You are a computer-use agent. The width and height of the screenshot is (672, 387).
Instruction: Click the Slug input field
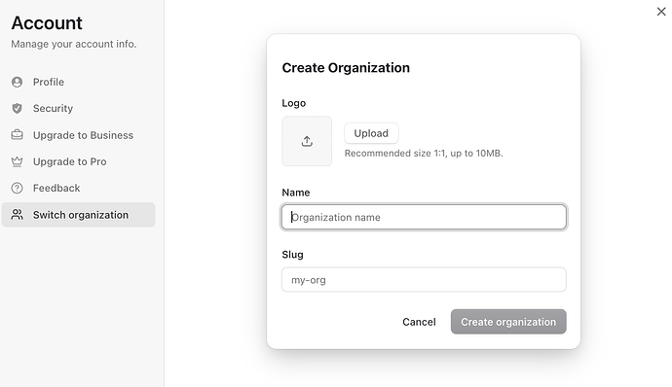click(424, 279)
